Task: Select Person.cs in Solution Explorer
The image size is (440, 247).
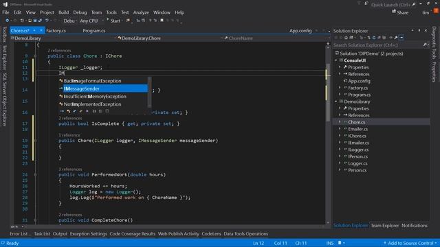Action: pos(357,170)
